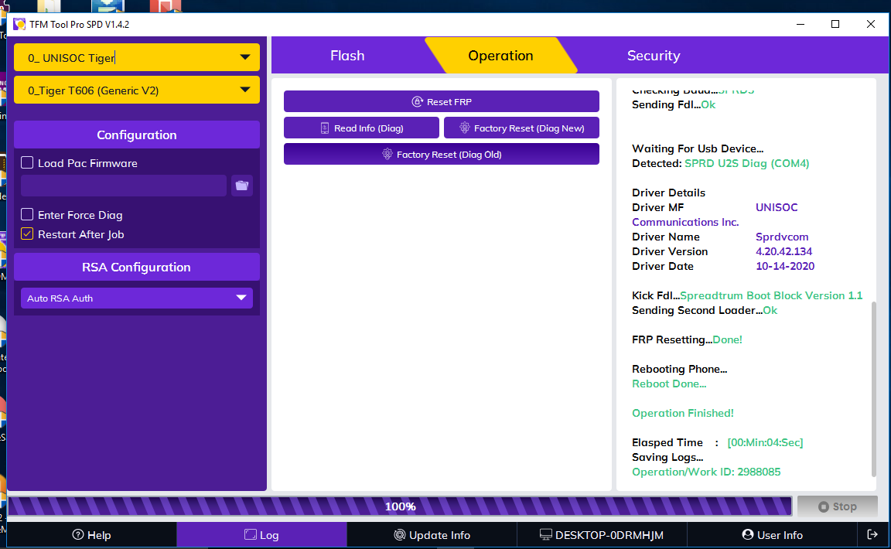This screenshot has width=891, height=549.
Task: Enable Load Pac Firmware checkbox
Action: [x=27, y=163]
